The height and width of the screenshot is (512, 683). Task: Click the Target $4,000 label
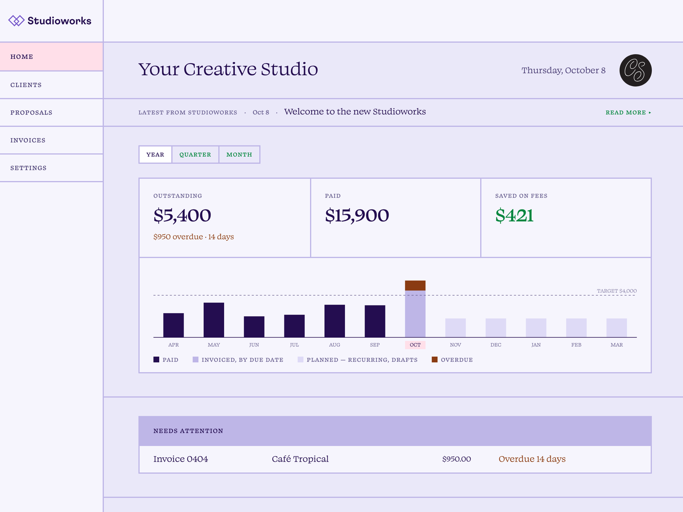click(617, 291)
